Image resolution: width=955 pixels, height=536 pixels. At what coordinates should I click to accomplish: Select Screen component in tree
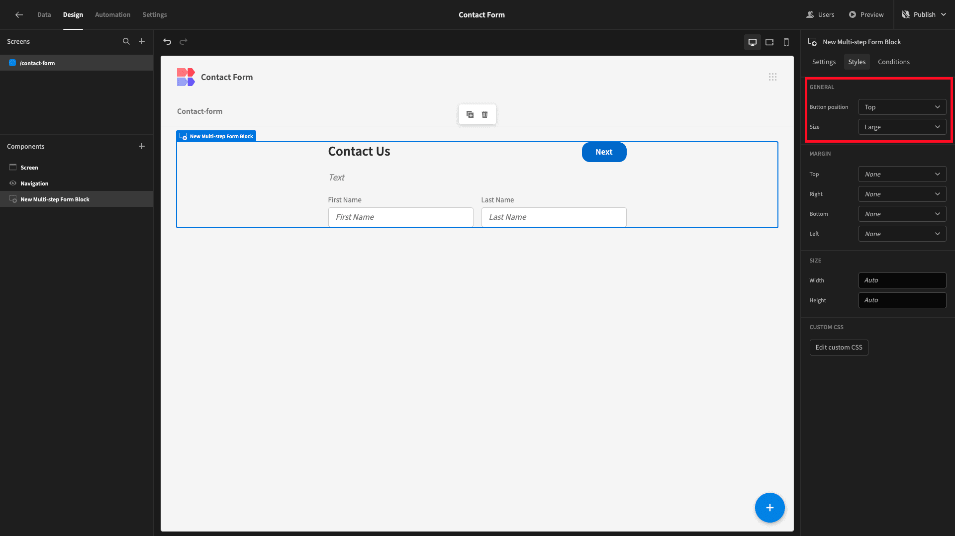pyautogui.click(x=77, y=168)
